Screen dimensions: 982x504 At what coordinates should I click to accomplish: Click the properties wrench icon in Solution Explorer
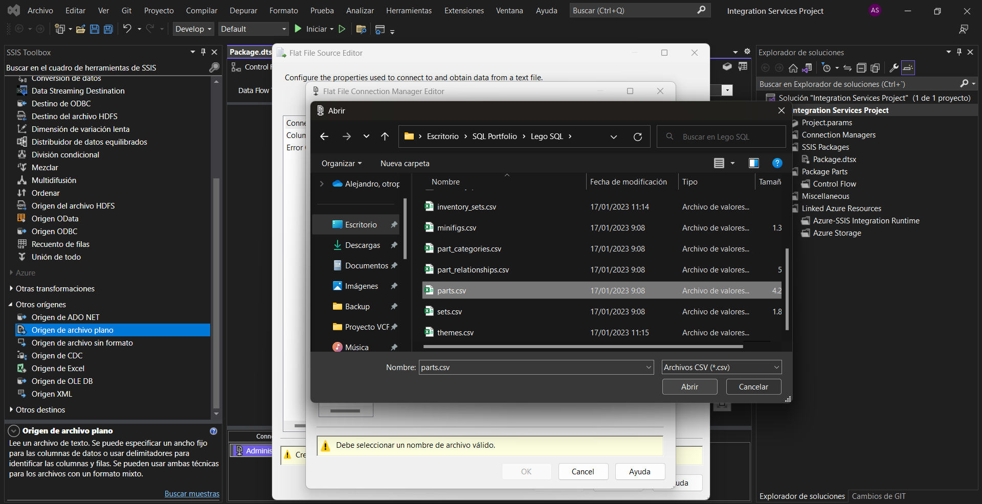pos(894,68)
